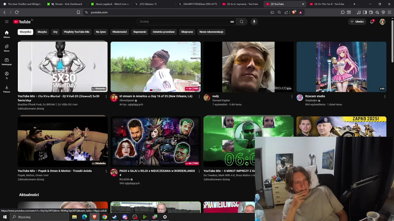
Task: Open Brave Wallet icon in toolbar
Action: (x=371, y=12)
